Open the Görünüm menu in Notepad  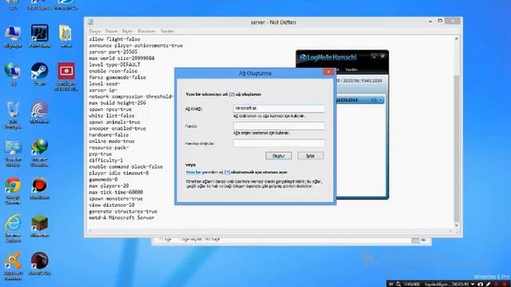click(x=146, y=31)
